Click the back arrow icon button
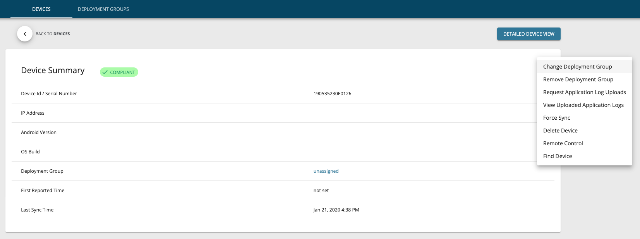640x239 pixels. 25,34
